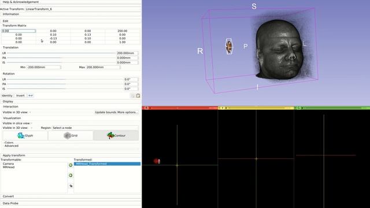This screenshot has width=370, height=208.
Task: Click the Rotation PA 0.0° field
Action: (131, 84)
